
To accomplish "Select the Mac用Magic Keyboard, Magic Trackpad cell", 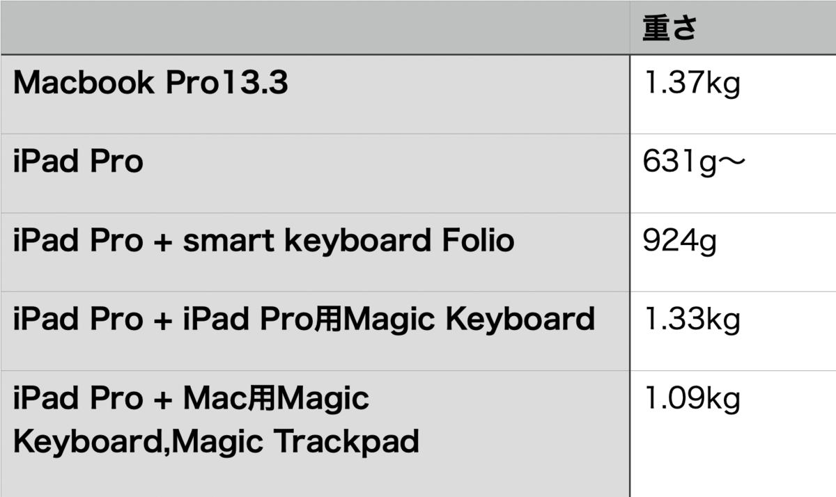I will coord(315,434).
